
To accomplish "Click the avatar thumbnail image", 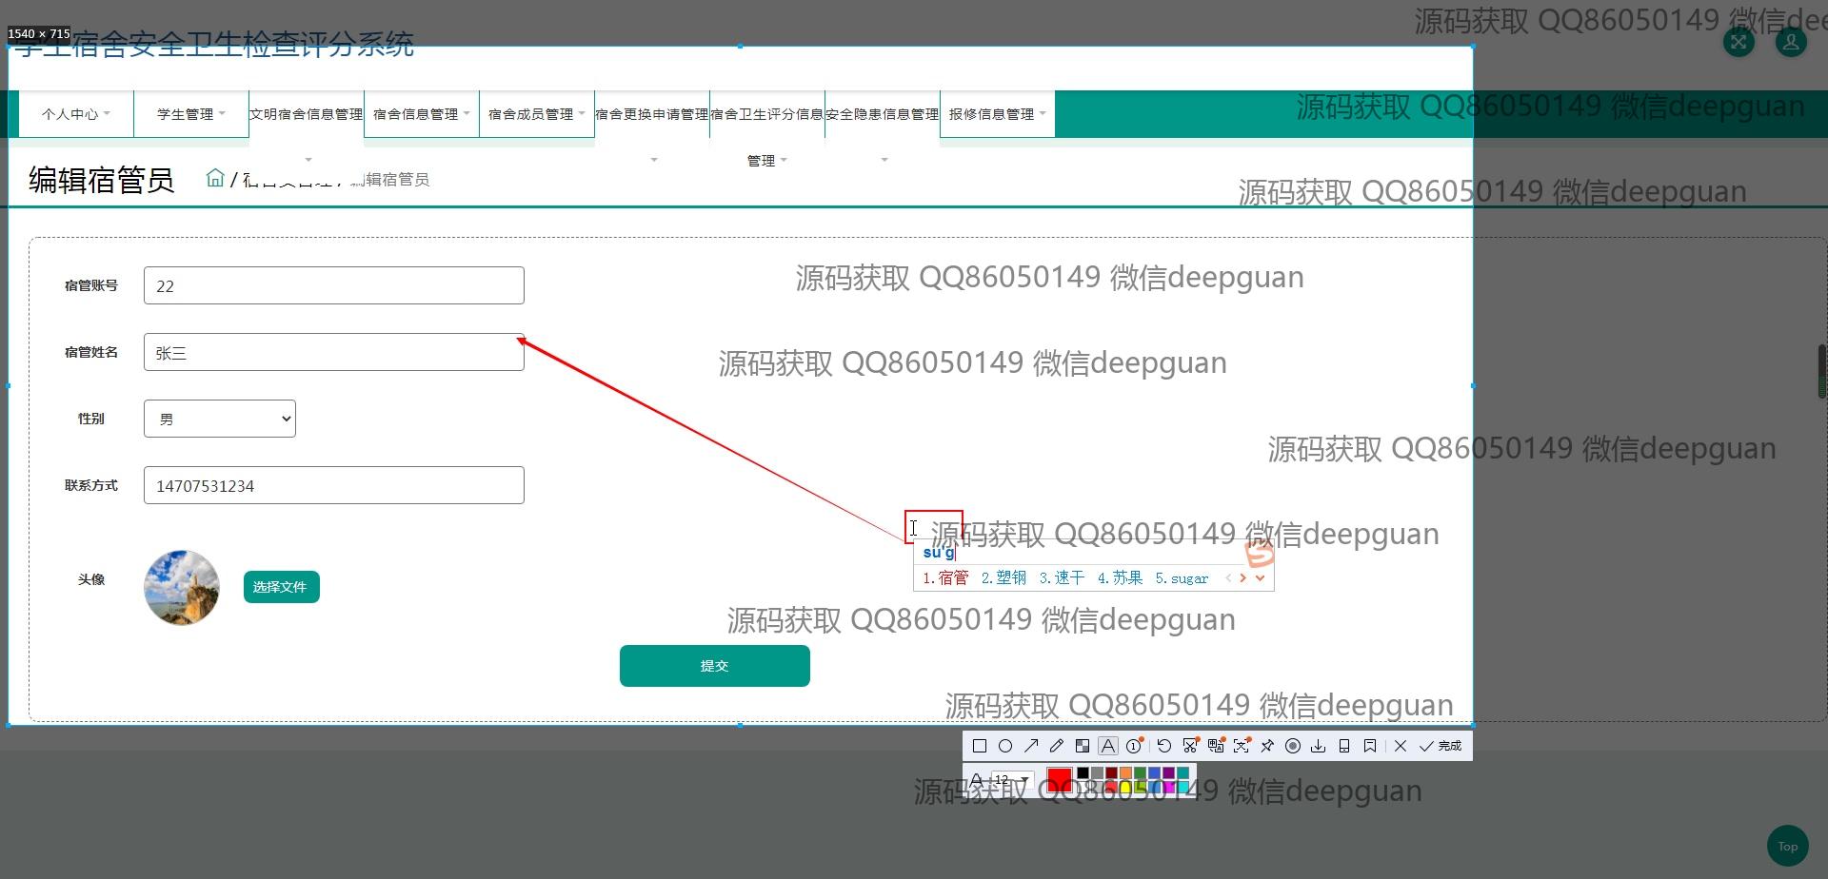I will (182, 588).
